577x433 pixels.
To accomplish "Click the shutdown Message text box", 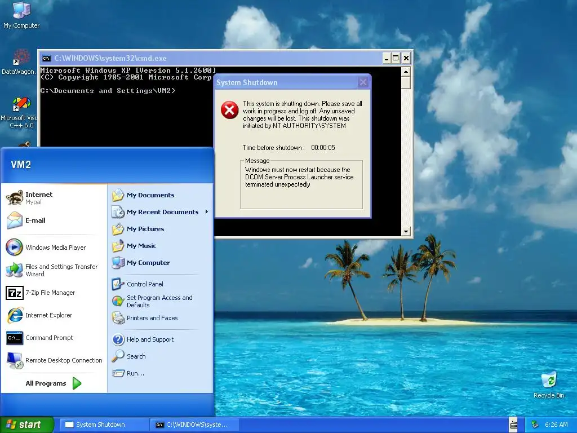I will click(x=301, y=184).
